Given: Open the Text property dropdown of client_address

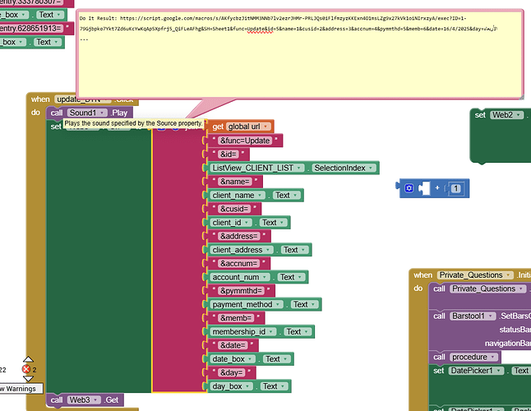Looking at the screenshot, I should pos(303,250).
